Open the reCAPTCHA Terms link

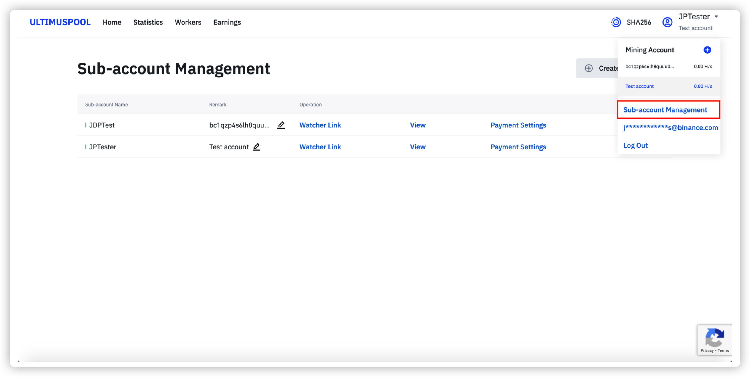point(723,350)
